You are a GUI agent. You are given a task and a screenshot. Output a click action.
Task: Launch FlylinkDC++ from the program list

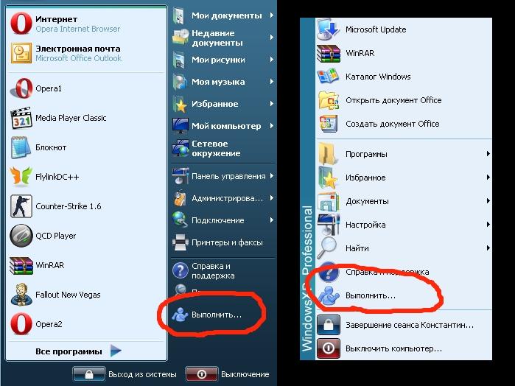(21, 177)
